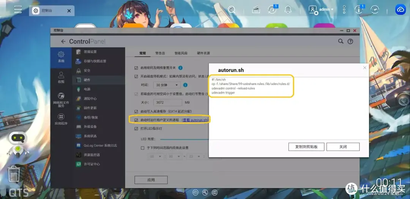The width and height of the screenshot is (410, 199).
Task: Click the 查看 autorun.sh link
Action: coord(196,120)
